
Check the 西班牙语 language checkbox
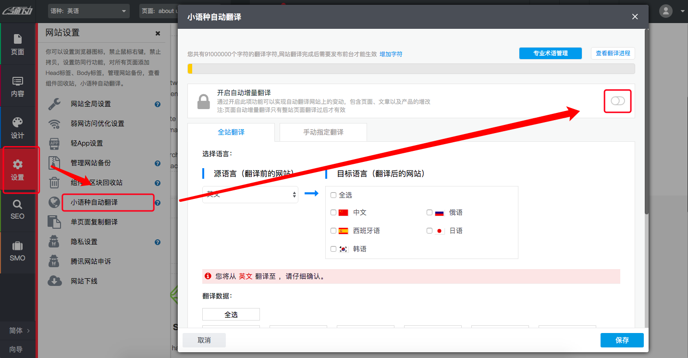pyautogui.click(x=333, y=230)
